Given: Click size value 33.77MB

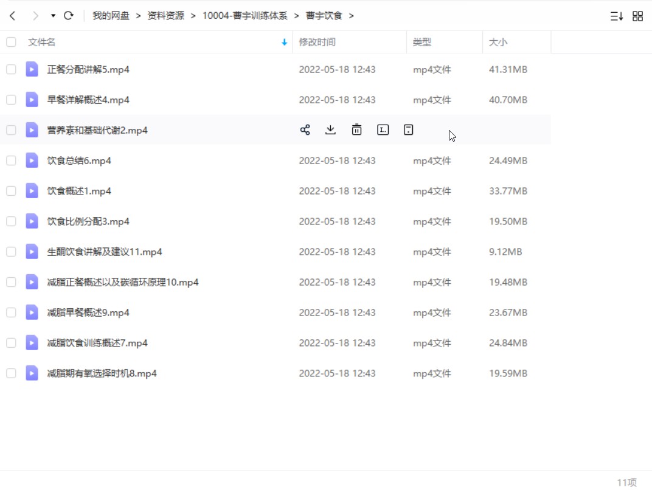Looking at the screenshot, I should [508, 191].
